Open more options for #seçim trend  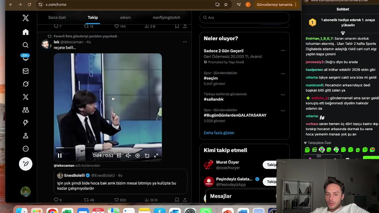coord(283,74)
